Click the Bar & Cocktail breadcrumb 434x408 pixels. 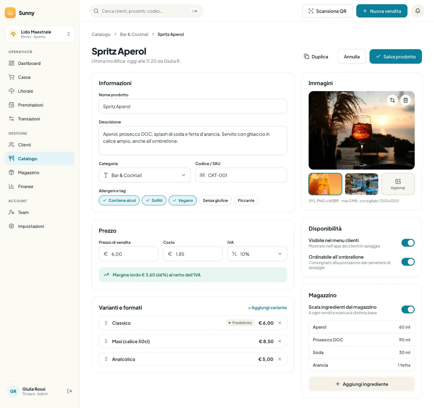(134, 34)
